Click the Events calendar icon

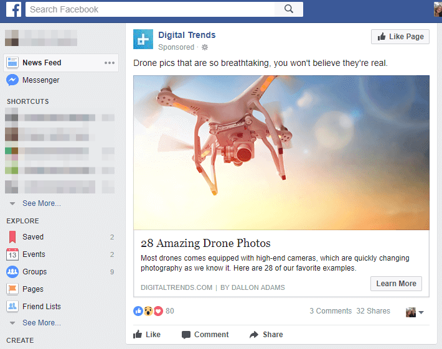(12, 254)
